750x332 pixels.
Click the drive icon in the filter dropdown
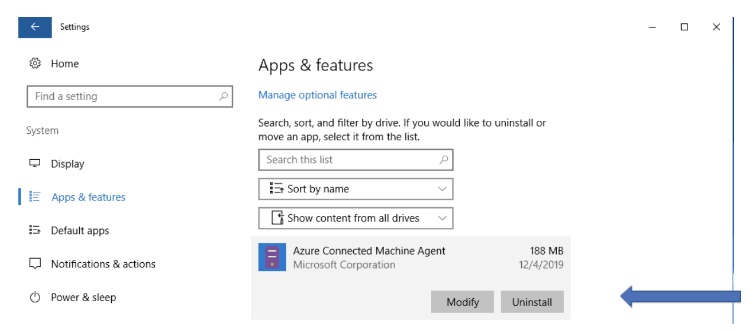click(278, 218)
